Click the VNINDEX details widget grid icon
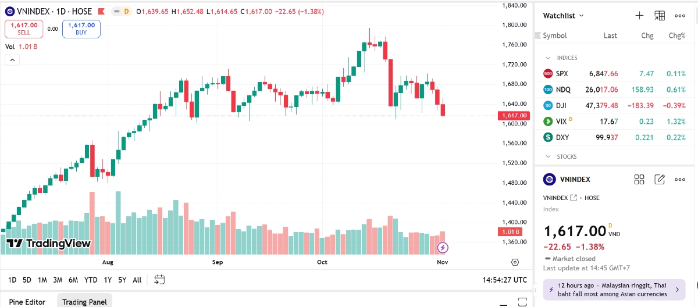The image size is (698, 307). point(639,180)
